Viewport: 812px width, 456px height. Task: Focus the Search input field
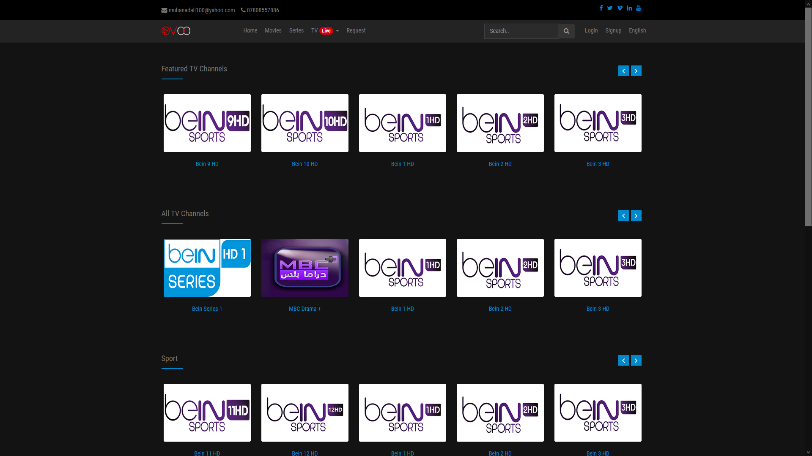[521, 31]
